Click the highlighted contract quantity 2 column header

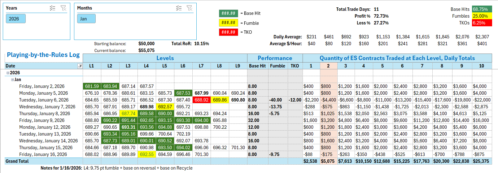click(x=328, y=66)
